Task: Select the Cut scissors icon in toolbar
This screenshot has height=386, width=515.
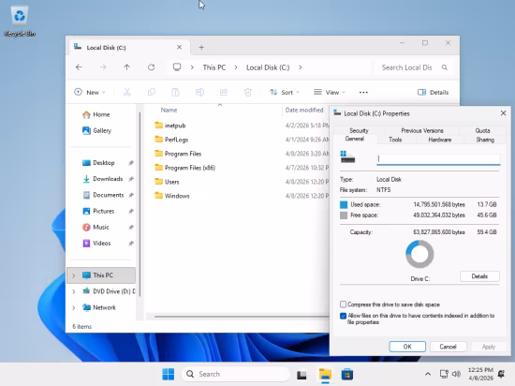Action: point(127,93)
